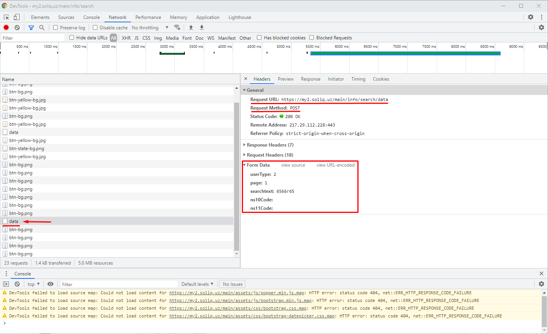Open network conditions wifi icon

click(x=177, y=27)
